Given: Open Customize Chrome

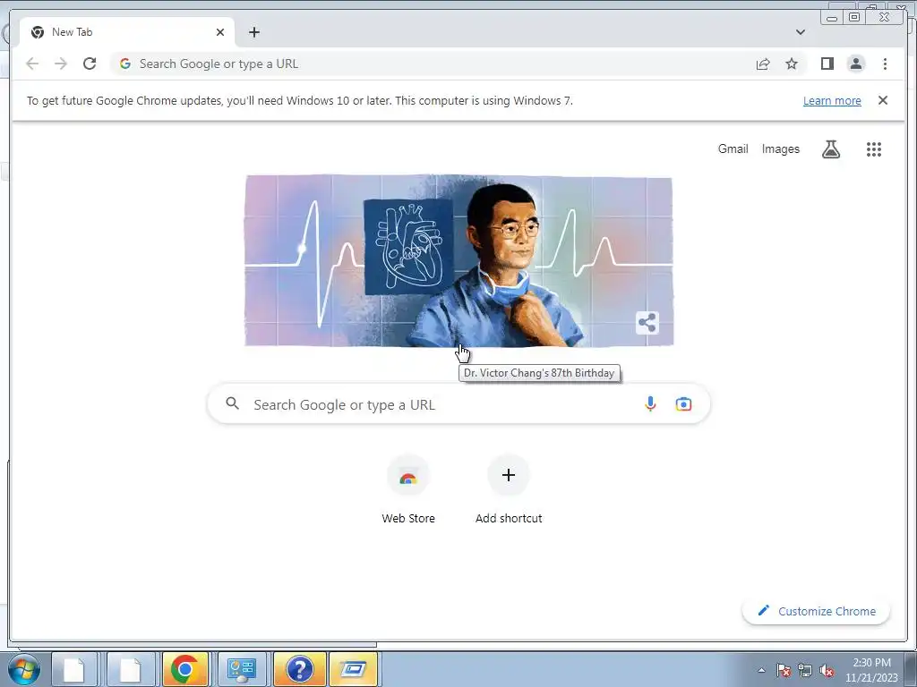Looking at the screenshot, I should point(816,611).
